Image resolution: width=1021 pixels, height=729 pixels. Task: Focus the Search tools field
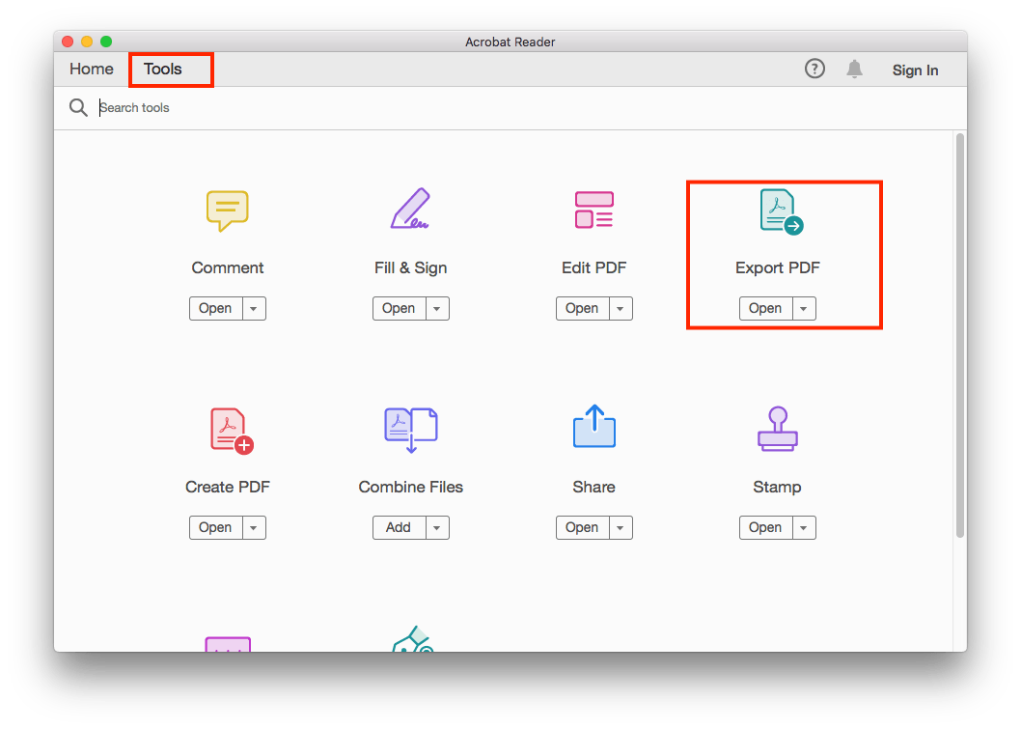510,107
